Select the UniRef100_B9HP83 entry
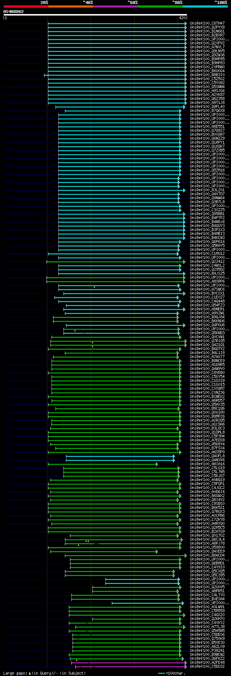The width and height of the screenshot is (231, 676). 207,63
